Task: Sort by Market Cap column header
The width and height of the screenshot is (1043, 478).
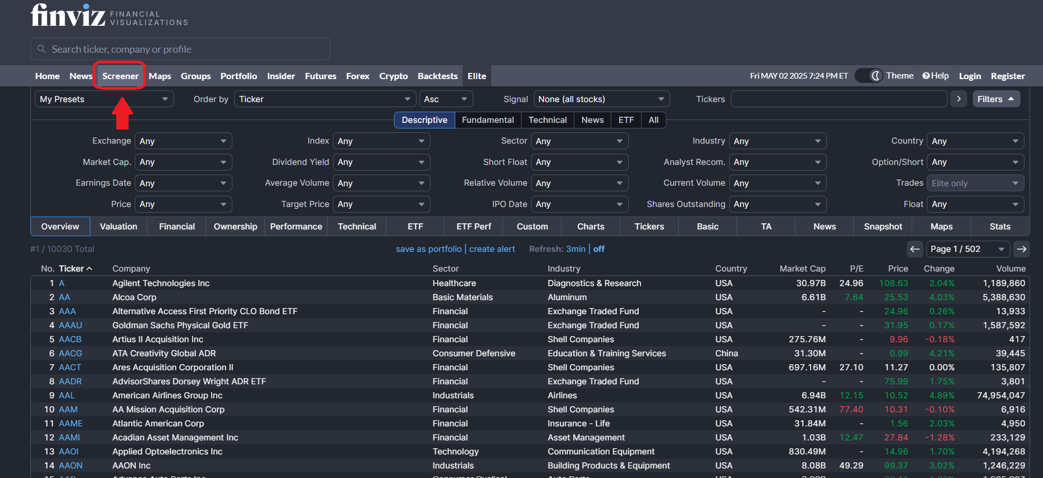Action: (x=802, y=269)
